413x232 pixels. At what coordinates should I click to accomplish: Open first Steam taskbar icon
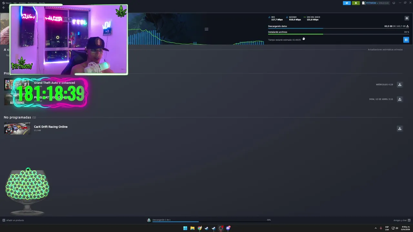pyautogui.click(x=206, y=228)
